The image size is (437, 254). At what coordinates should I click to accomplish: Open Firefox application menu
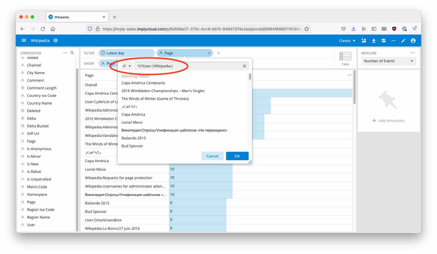(x=414, y=29)
